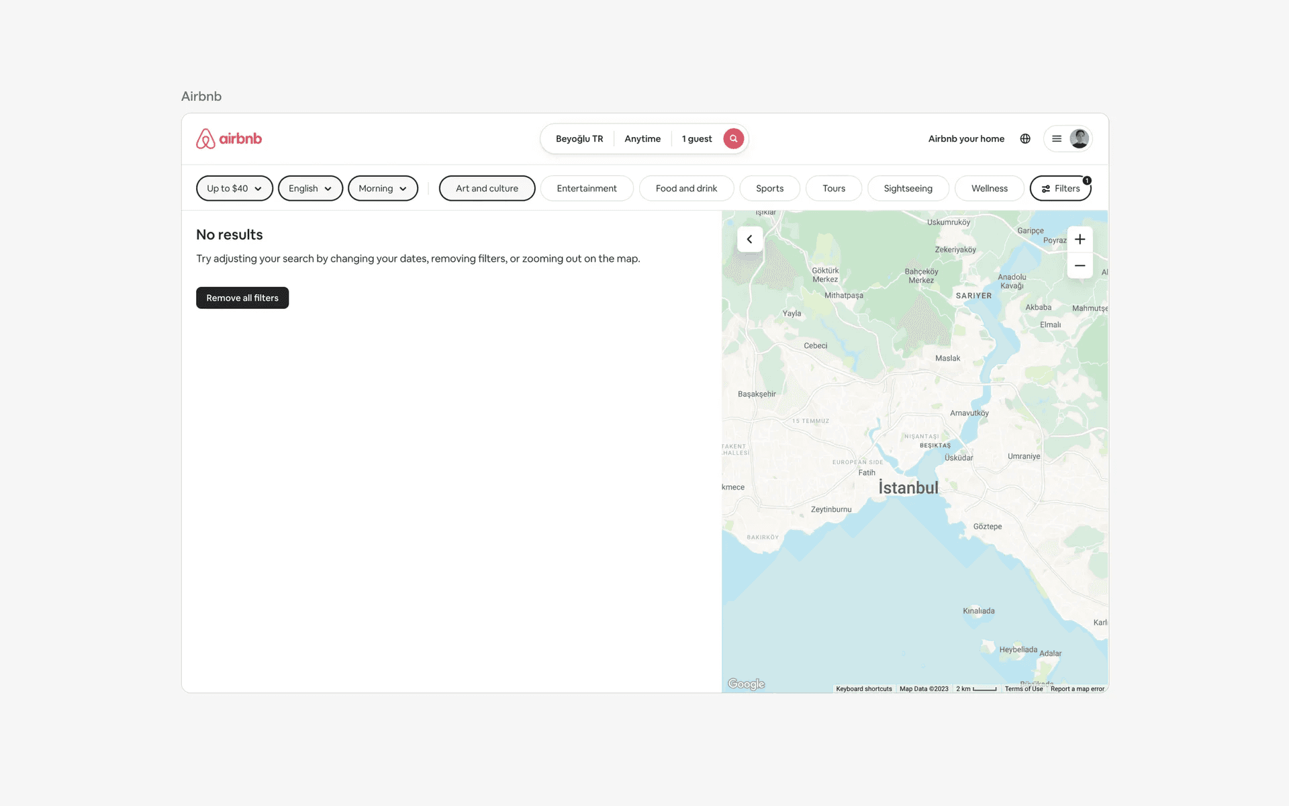Toggle the Art and culture category

(x=487, y=189)
